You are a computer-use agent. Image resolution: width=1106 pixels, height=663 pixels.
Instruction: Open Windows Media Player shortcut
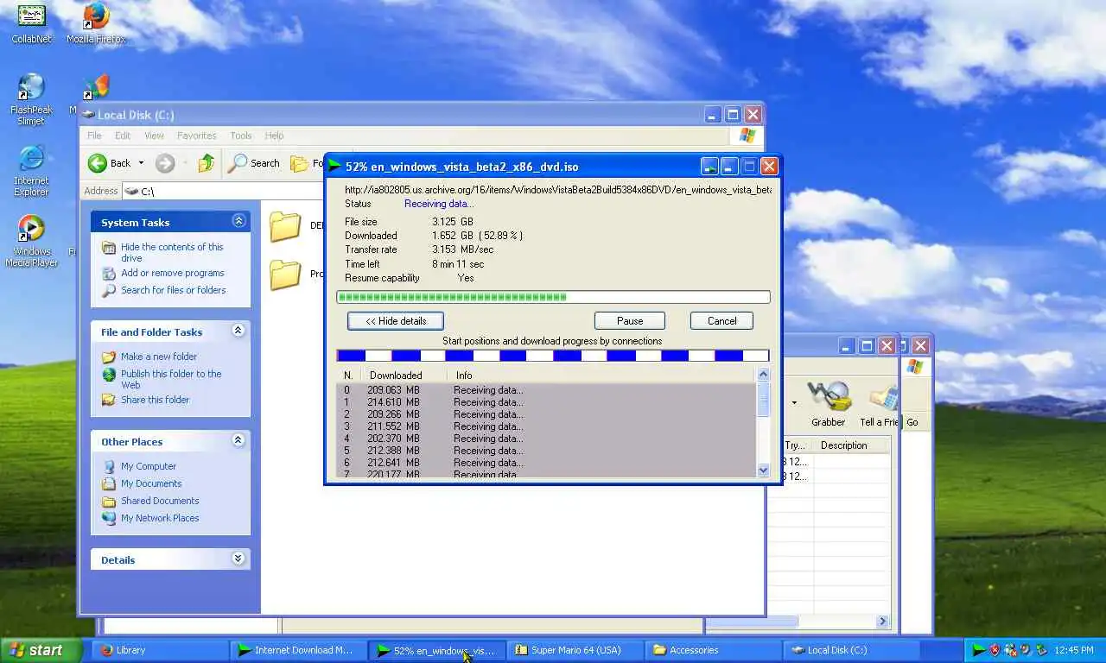click(x=31, y=242)
